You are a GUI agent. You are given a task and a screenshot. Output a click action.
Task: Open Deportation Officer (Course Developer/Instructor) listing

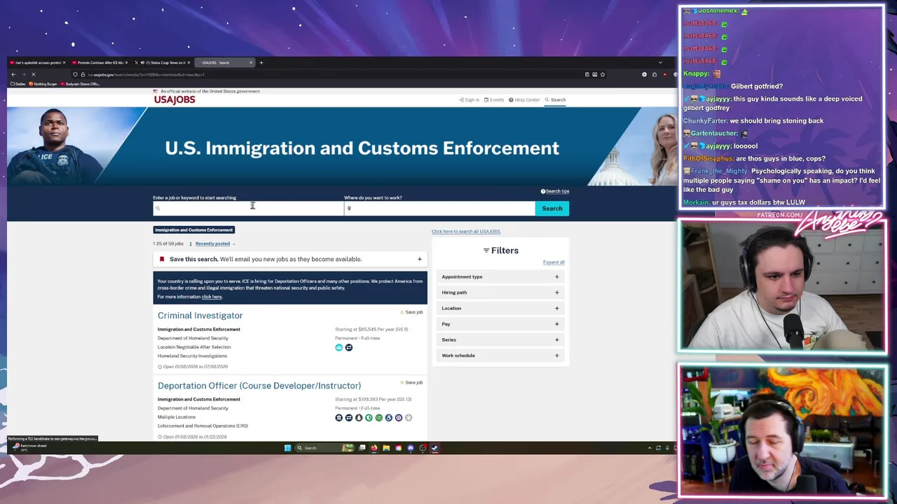coord(259,386)
